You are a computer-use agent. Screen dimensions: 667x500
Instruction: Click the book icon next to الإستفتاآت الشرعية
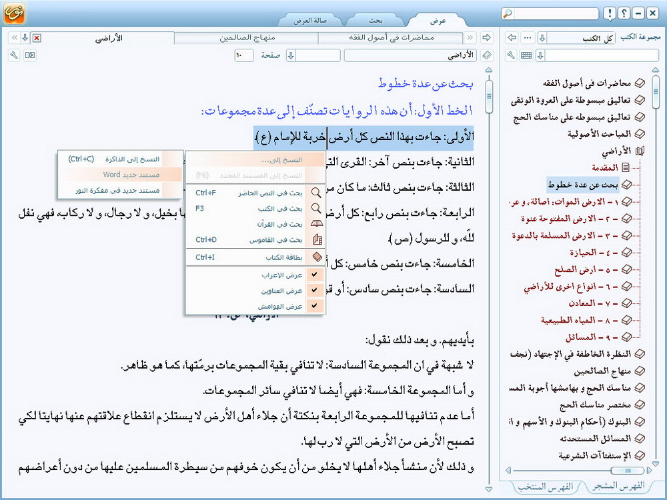(640, 455)
